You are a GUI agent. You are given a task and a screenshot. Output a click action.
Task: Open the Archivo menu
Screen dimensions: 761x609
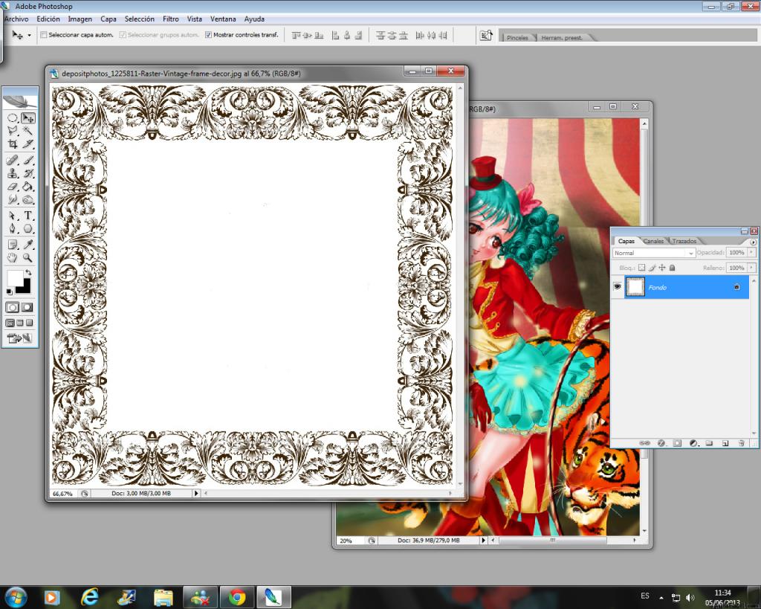[16, 19]
